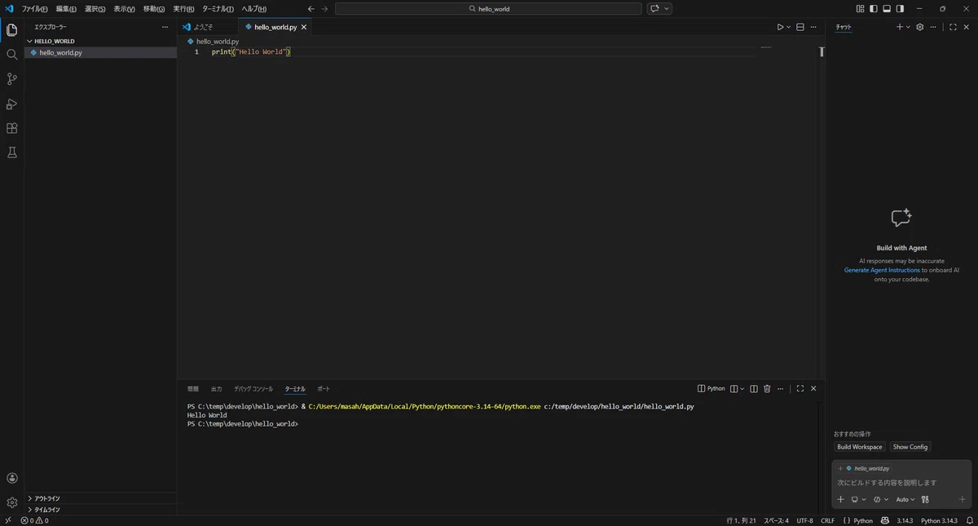Open the Copilot status icon in status bar
The width and height of the screenshot is (978, 526).
point(885,520)
